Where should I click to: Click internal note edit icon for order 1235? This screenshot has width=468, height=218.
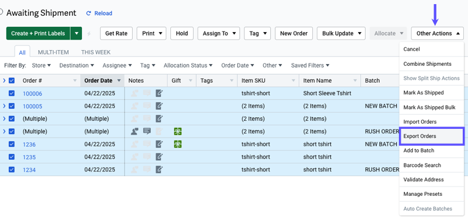(159, 157)
